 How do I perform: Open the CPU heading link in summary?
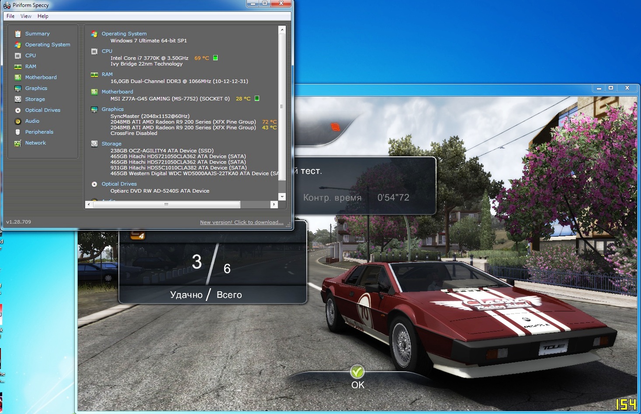click(107, 51)
